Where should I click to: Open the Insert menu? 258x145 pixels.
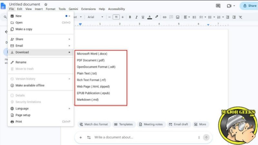(39, 9)
